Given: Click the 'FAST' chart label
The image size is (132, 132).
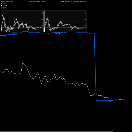Looking at the screenshot, I should click(14, 33).
